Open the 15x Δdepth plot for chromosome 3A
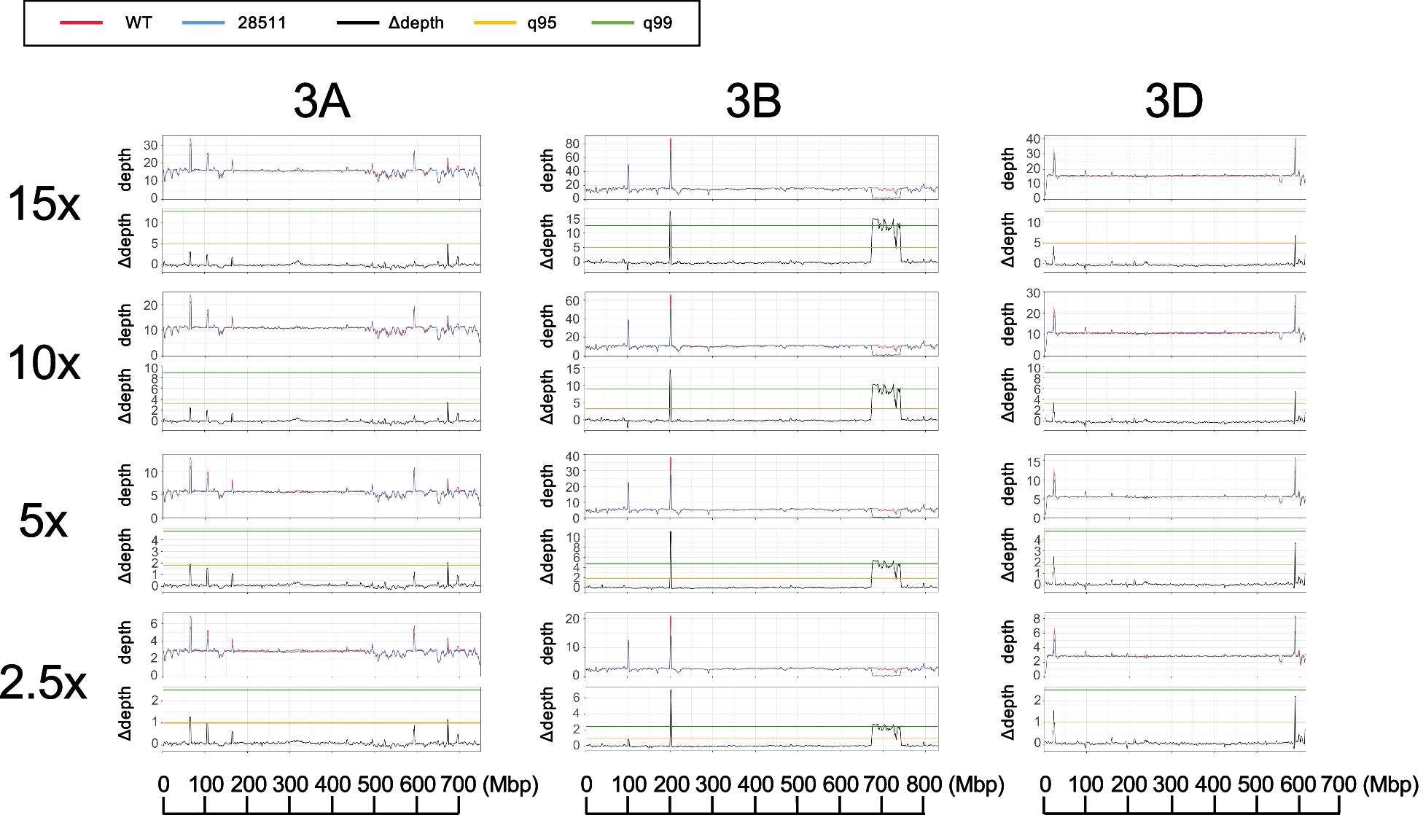 pyautogui.click(x=321, y=240)
